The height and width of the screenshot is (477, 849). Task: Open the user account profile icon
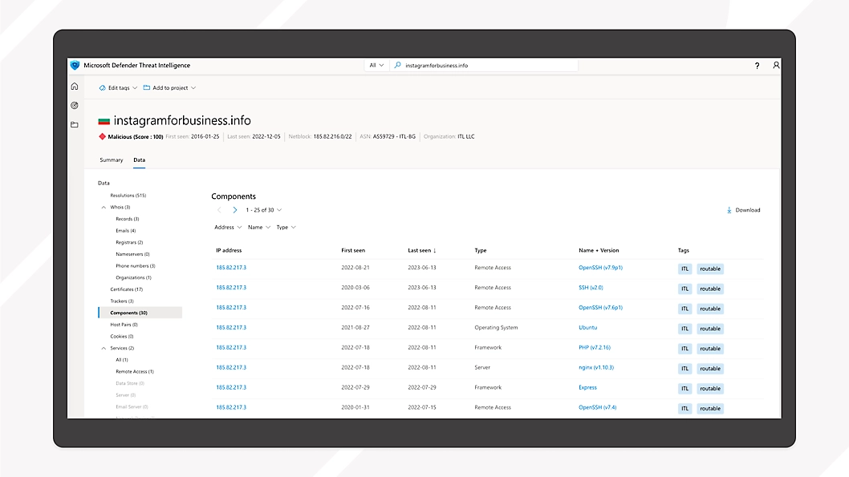tap(776, 66)
